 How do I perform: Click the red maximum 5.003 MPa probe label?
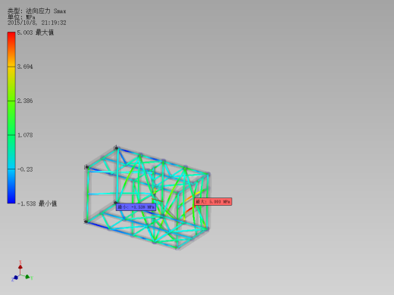(x=213, y=201)
